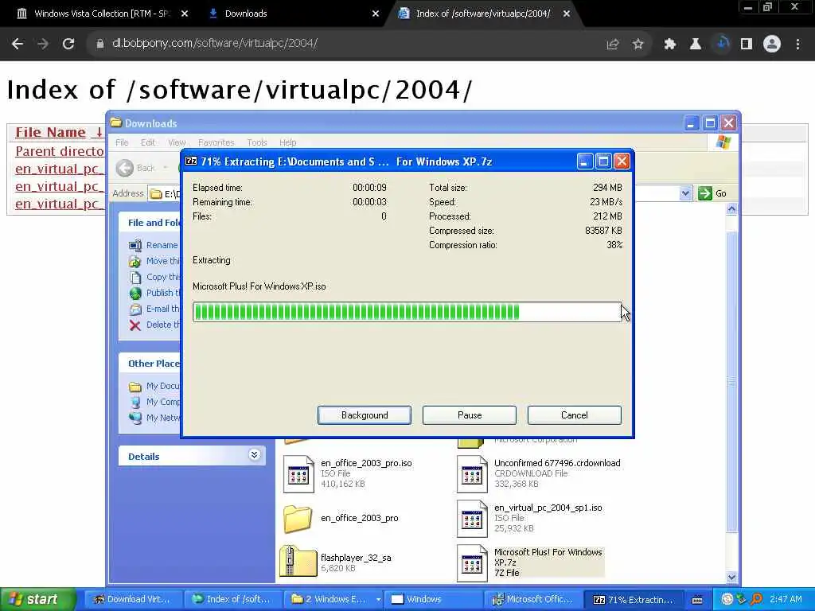This screenshot has width=815, height=611.
Task: Click the Parent directory link
Action: (59, 151)
